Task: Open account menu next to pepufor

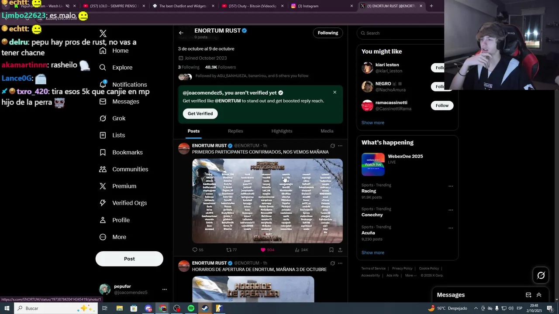Action: [165, 289]
